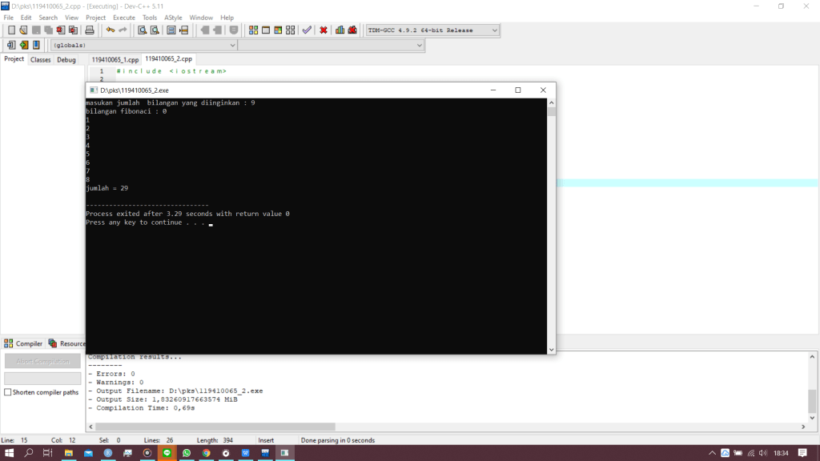
Task: Select the Compiler tab in the bottom panel
Action: pyautogui.click(x=24, y=343)
